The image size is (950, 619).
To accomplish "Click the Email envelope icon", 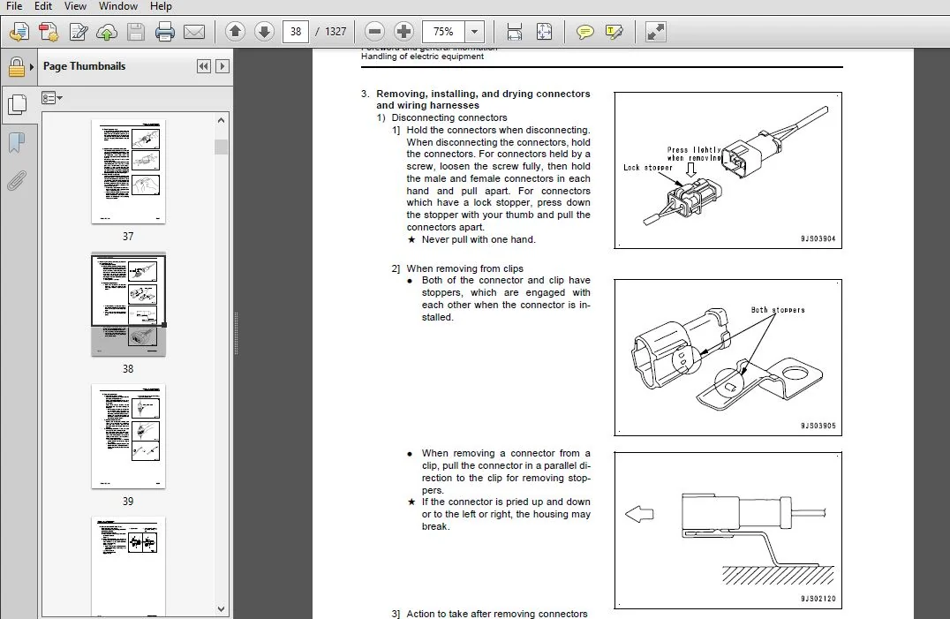I will tap(194, 32).
